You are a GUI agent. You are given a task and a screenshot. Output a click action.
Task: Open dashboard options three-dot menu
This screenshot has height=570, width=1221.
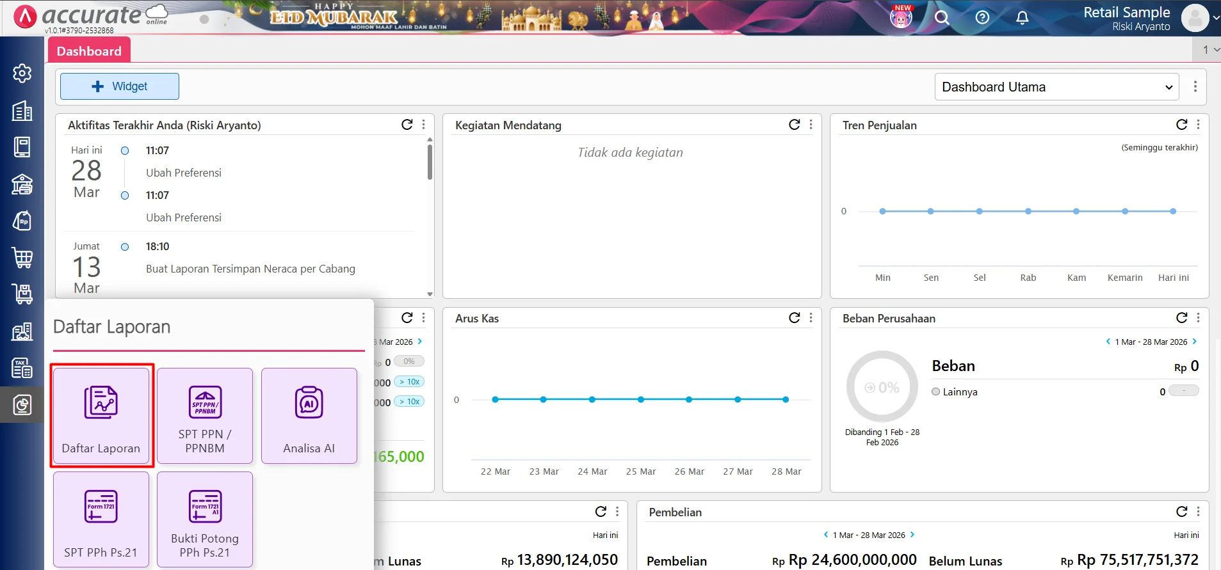(1195, 86)
